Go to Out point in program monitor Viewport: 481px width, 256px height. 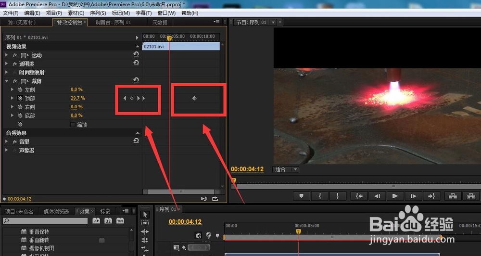431,196
